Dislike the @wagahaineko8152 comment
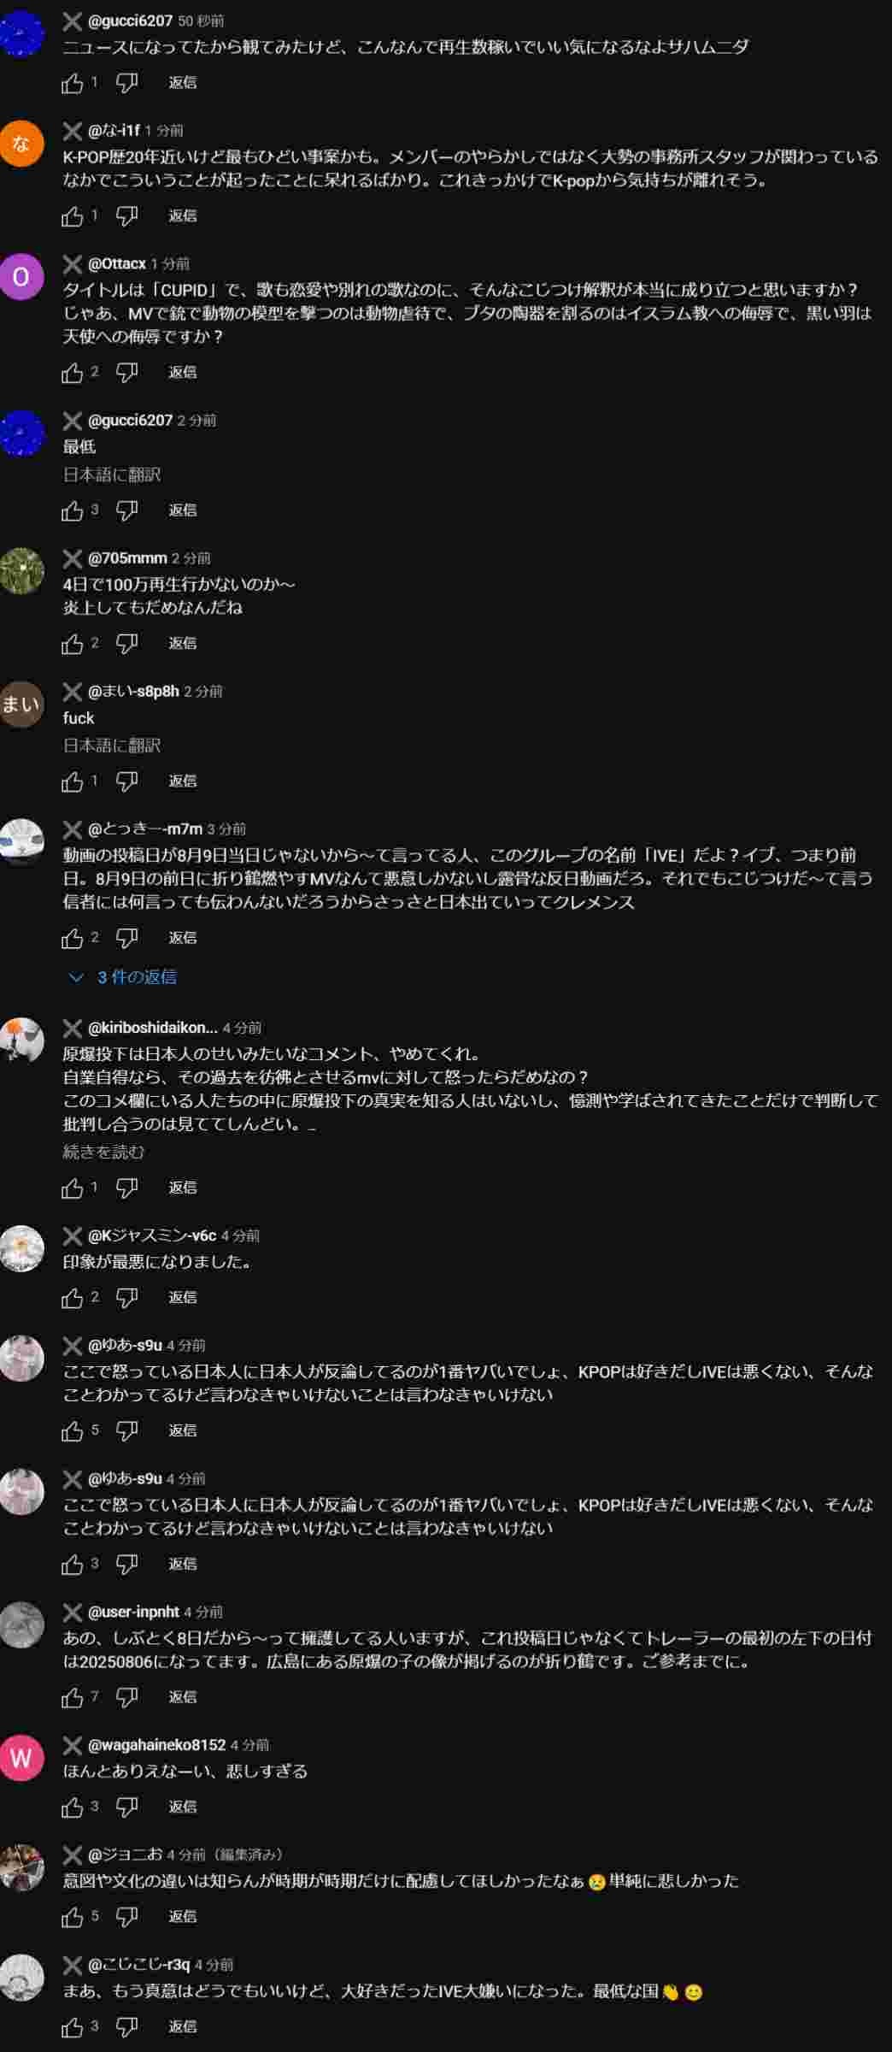This screenshot has height=2052, width=892. click(126, 1807)
